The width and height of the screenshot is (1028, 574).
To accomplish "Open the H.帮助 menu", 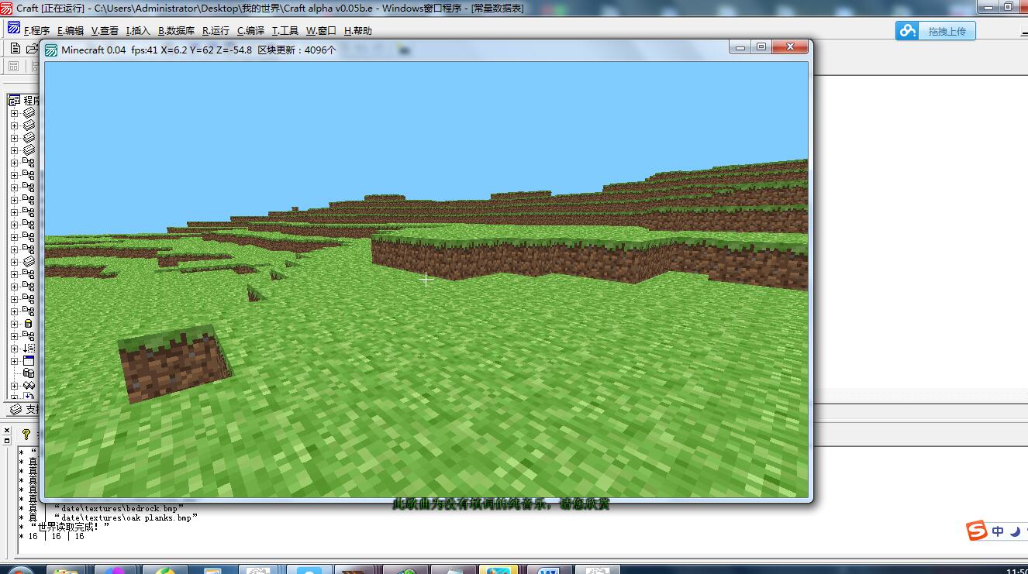I will coord(357,31).
